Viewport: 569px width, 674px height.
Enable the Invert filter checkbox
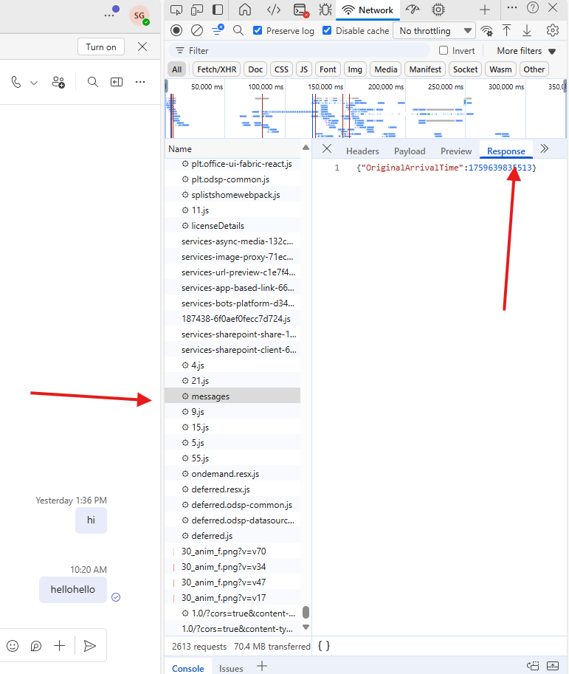coord(444,51)
